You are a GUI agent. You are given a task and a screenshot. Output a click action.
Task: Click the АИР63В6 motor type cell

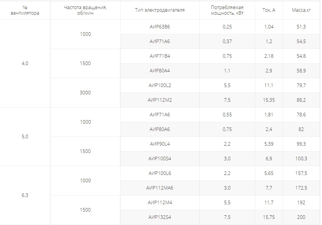(x=160, y=27)
